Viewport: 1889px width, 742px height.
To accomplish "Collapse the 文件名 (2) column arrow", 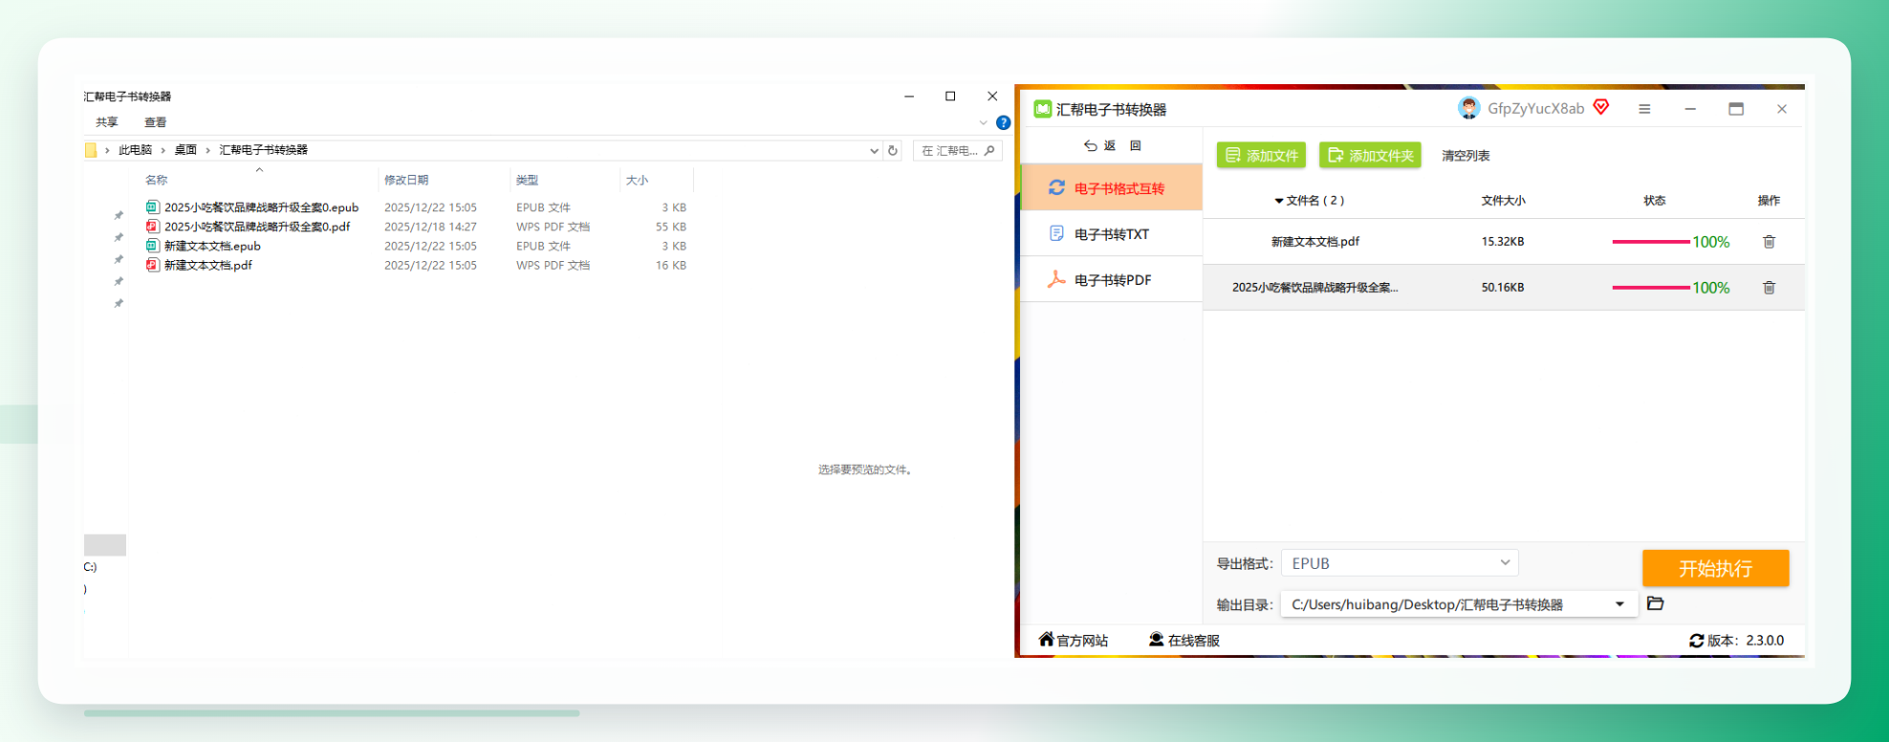I will click(x=1279, y=201).
